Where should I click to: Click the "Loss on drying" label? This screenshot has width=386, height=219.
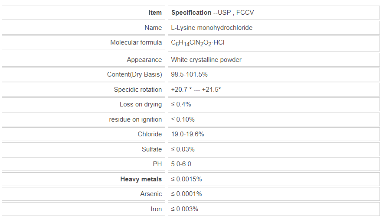(141, 104)
